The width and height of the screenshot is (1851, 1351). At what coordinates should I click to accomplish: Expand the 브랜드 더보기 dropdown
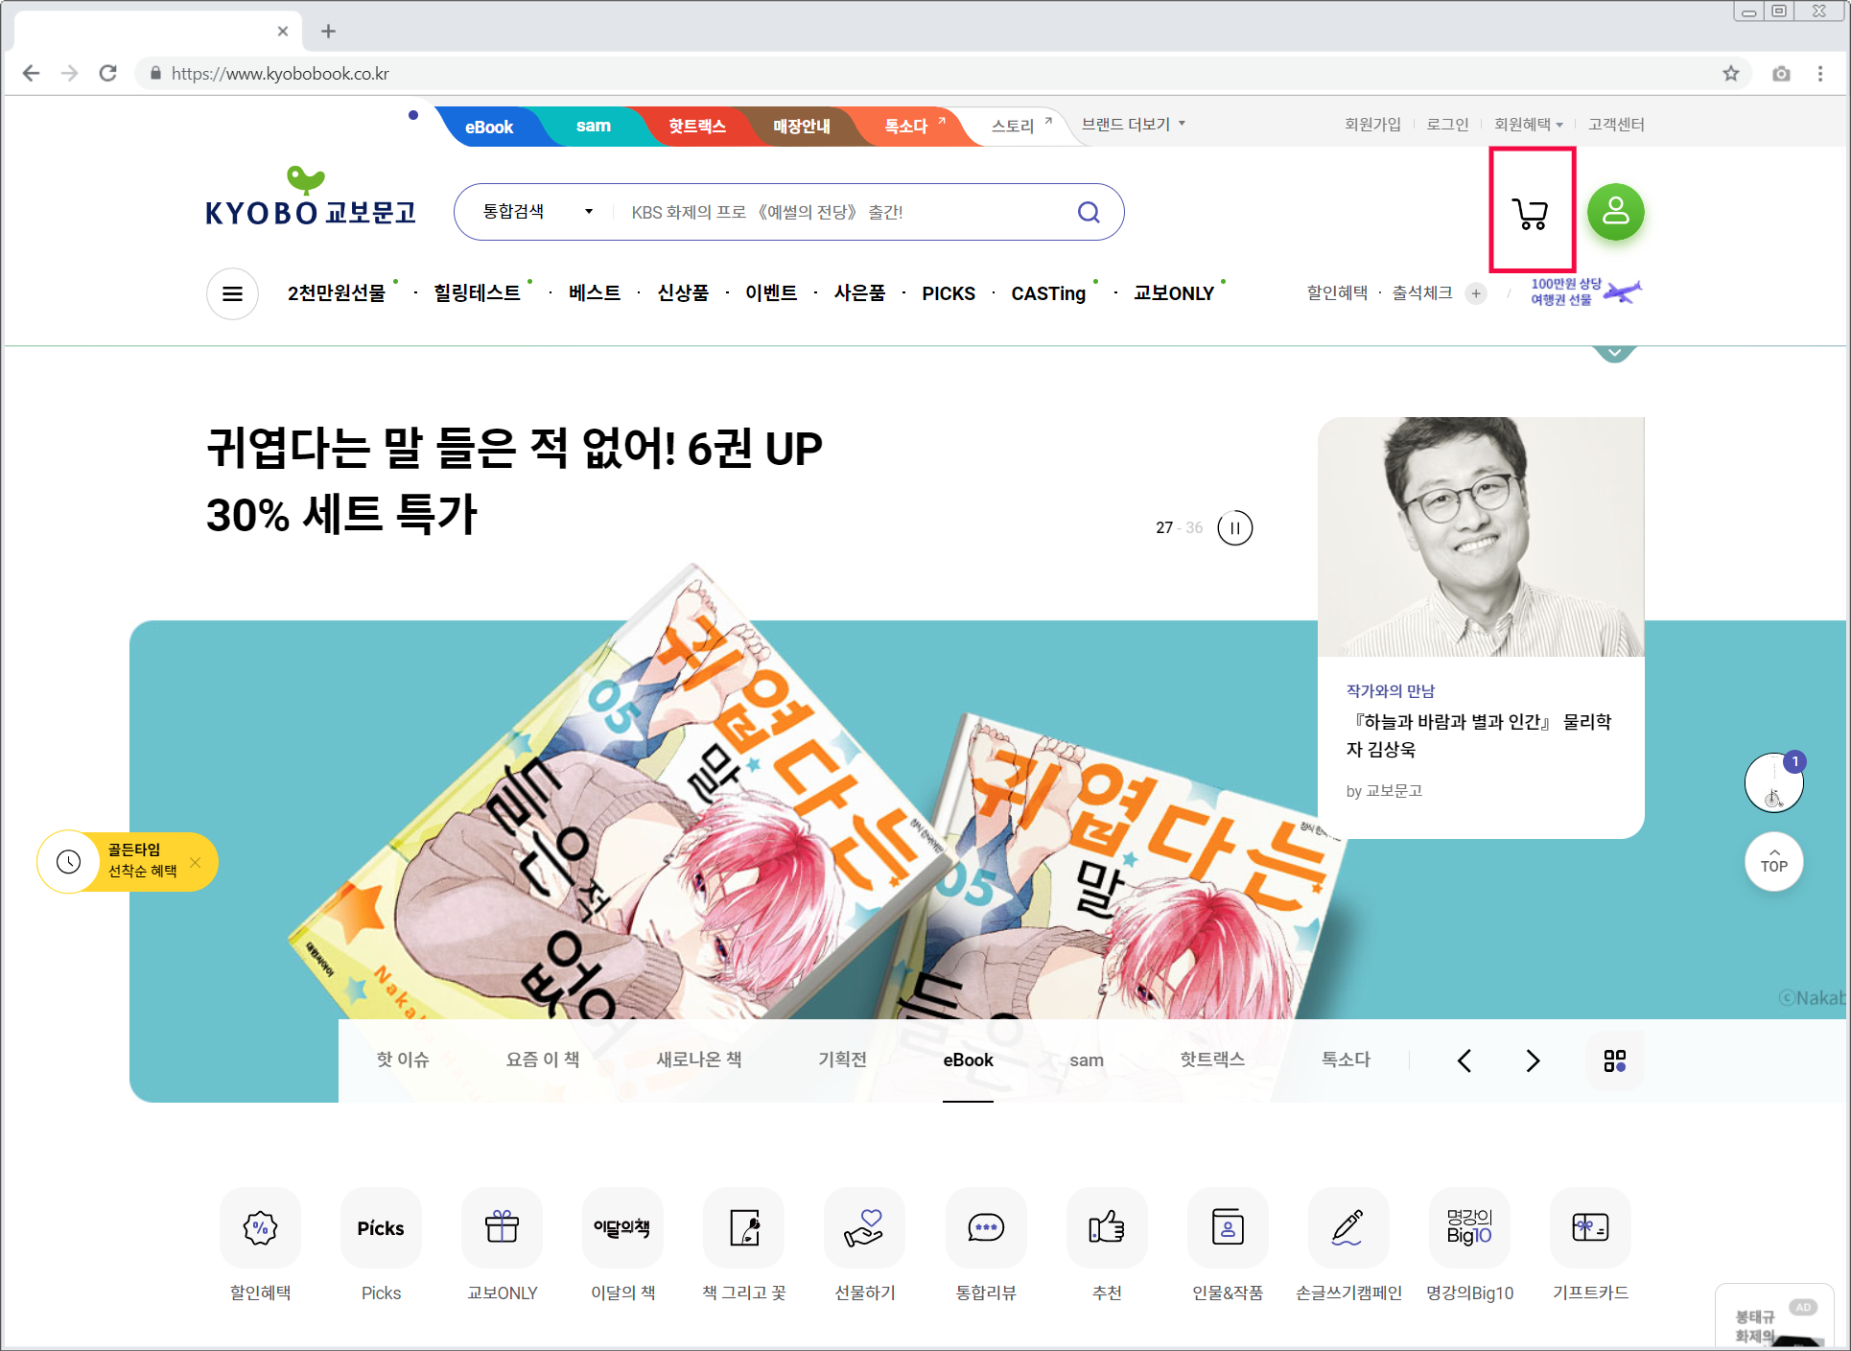click(x=1134, y=125)
